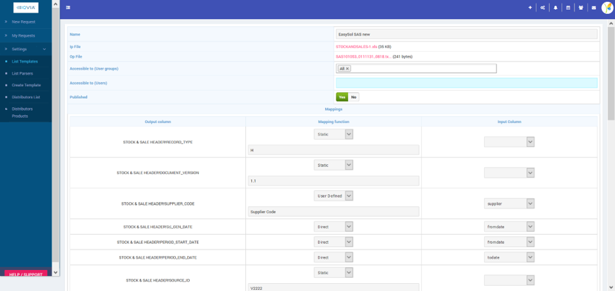Open fromdate dropdown for PERIOD_START_DATE row

pyautogui.click(x=509, y=242)
